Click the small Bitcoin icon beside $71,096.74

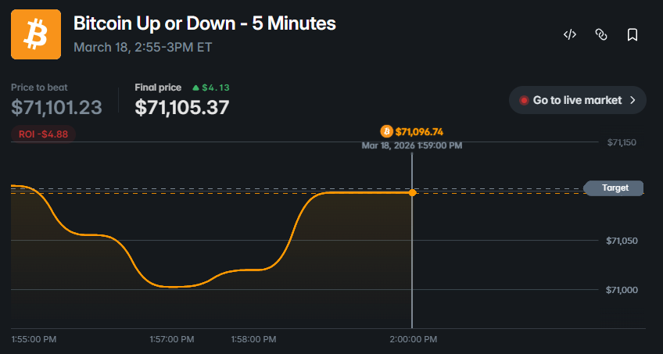(386, 131)
